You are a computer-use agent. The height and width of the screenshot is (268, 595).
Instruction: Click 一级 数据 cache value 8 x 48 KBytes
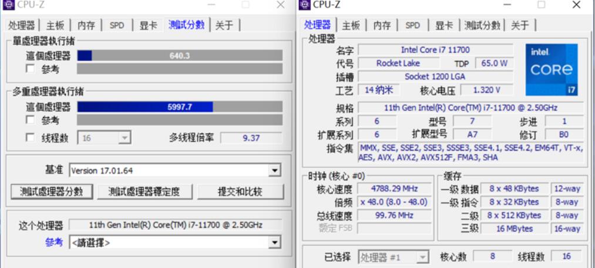coord(514,189)
